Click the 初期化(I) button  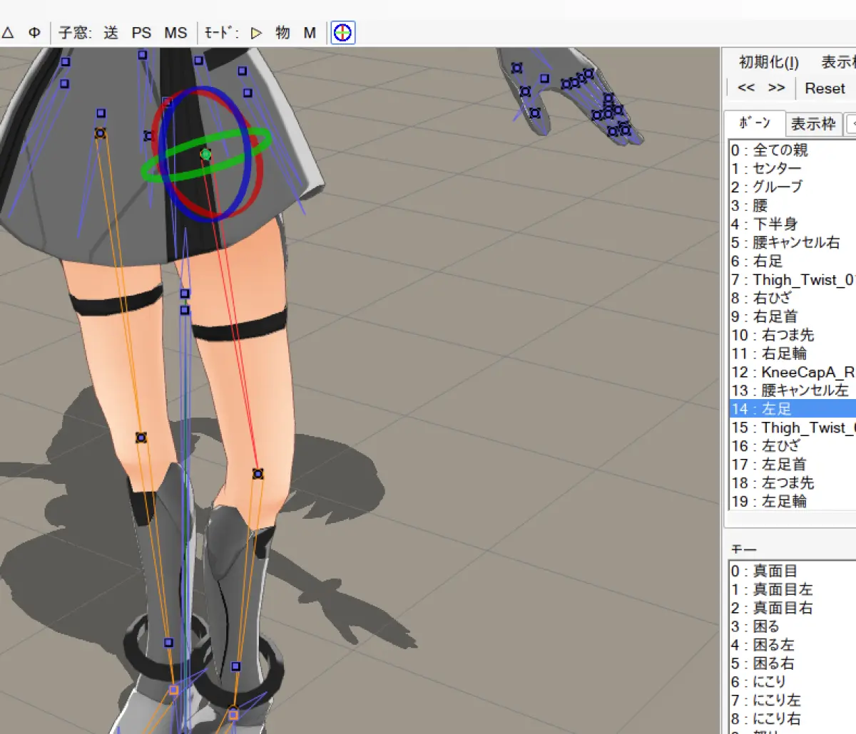click(769, 62)
